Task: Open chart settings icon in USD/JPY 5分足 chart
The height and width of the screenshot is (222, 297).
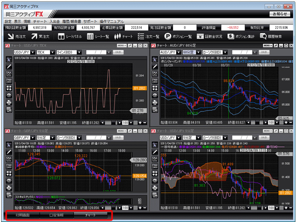Action: point(155,166)
